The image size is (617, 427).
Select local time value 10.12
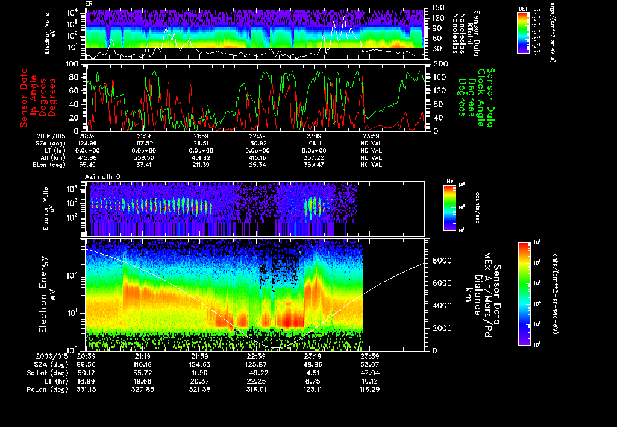pos(370,381)
